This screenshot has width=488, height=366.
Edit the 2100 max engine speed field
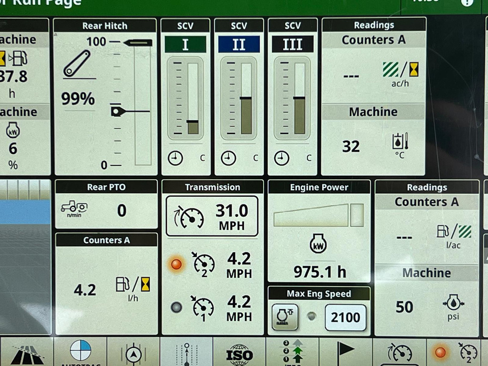click(346, 317)
